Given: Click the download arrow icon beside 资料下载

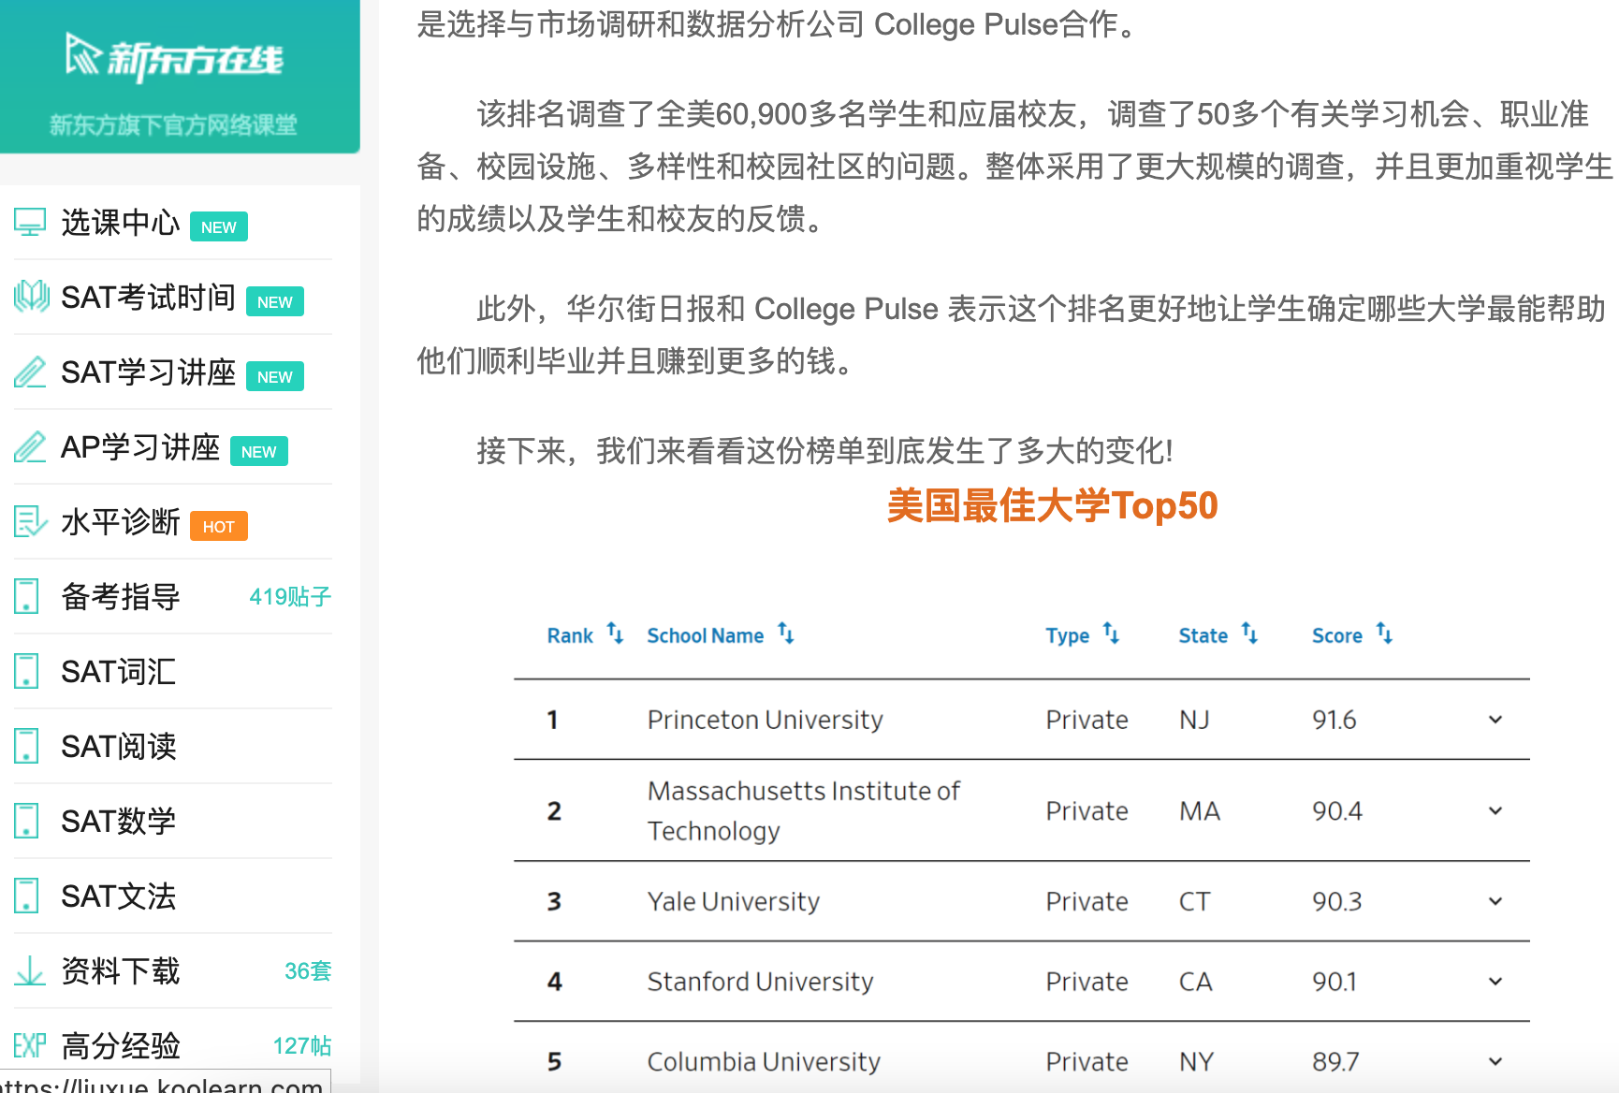Looking at the screenshot, I should click(30, 970).
